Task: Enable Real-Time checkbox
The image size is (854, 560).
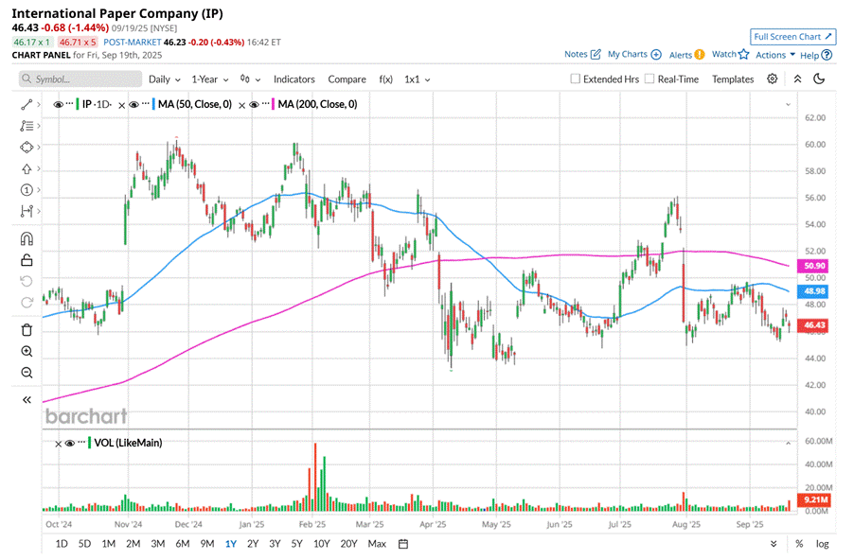Action: click(649, 79)
